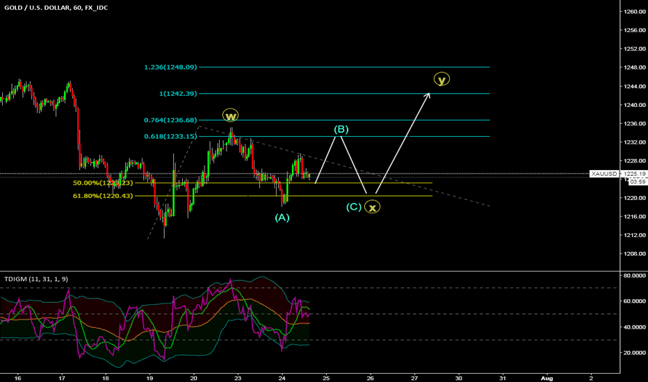Click the 1260.00 price axis value

[635, 12]
